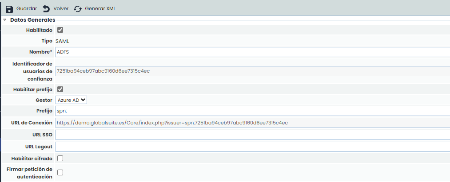Enable the Habilitar cifrado checkbox
Viewport: 450px width, 182px height.
point(60,158)
